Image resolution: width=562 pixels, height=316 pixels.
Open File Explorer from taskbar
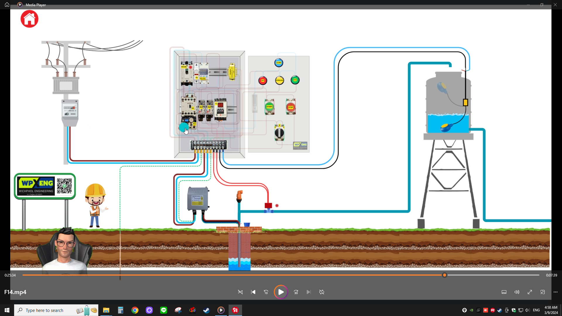tap(106, 310)
